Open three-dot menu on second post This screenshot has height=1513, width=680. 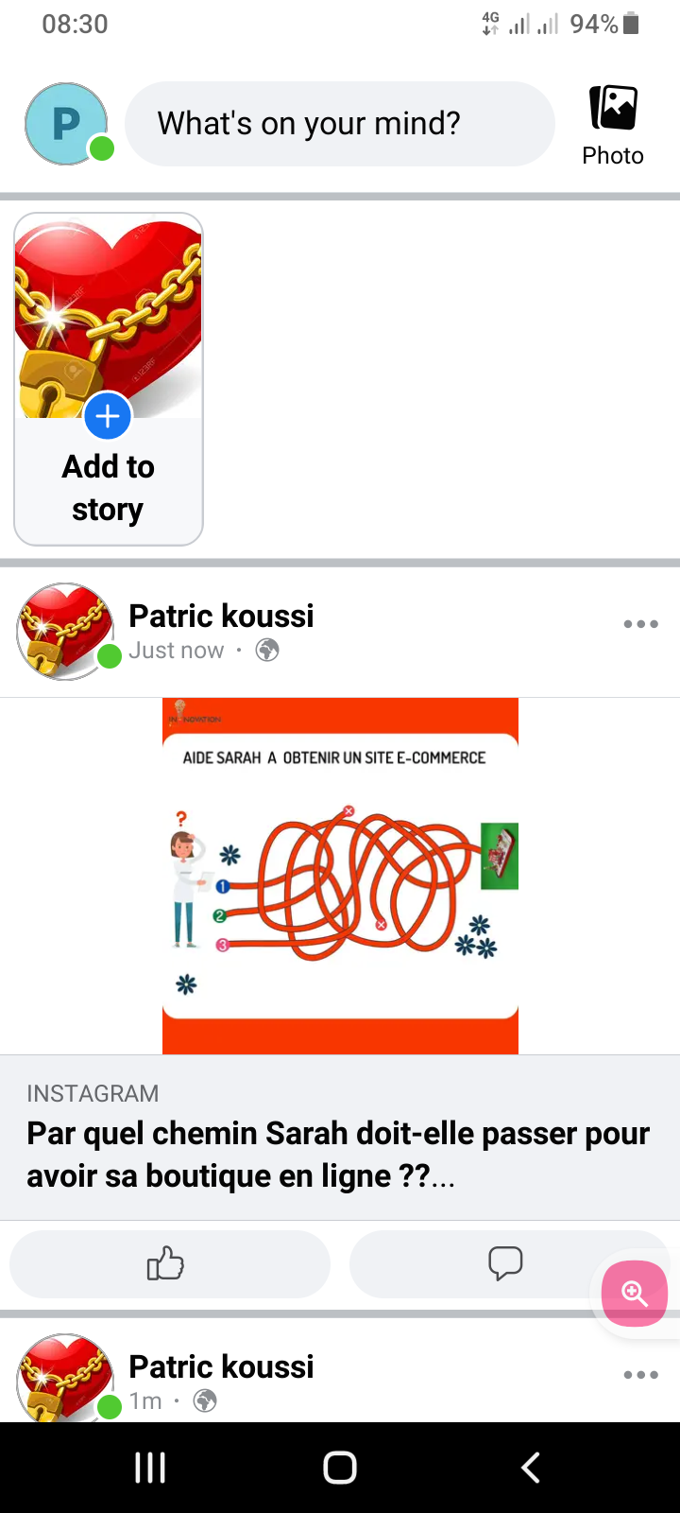(x=640, y=1375)
